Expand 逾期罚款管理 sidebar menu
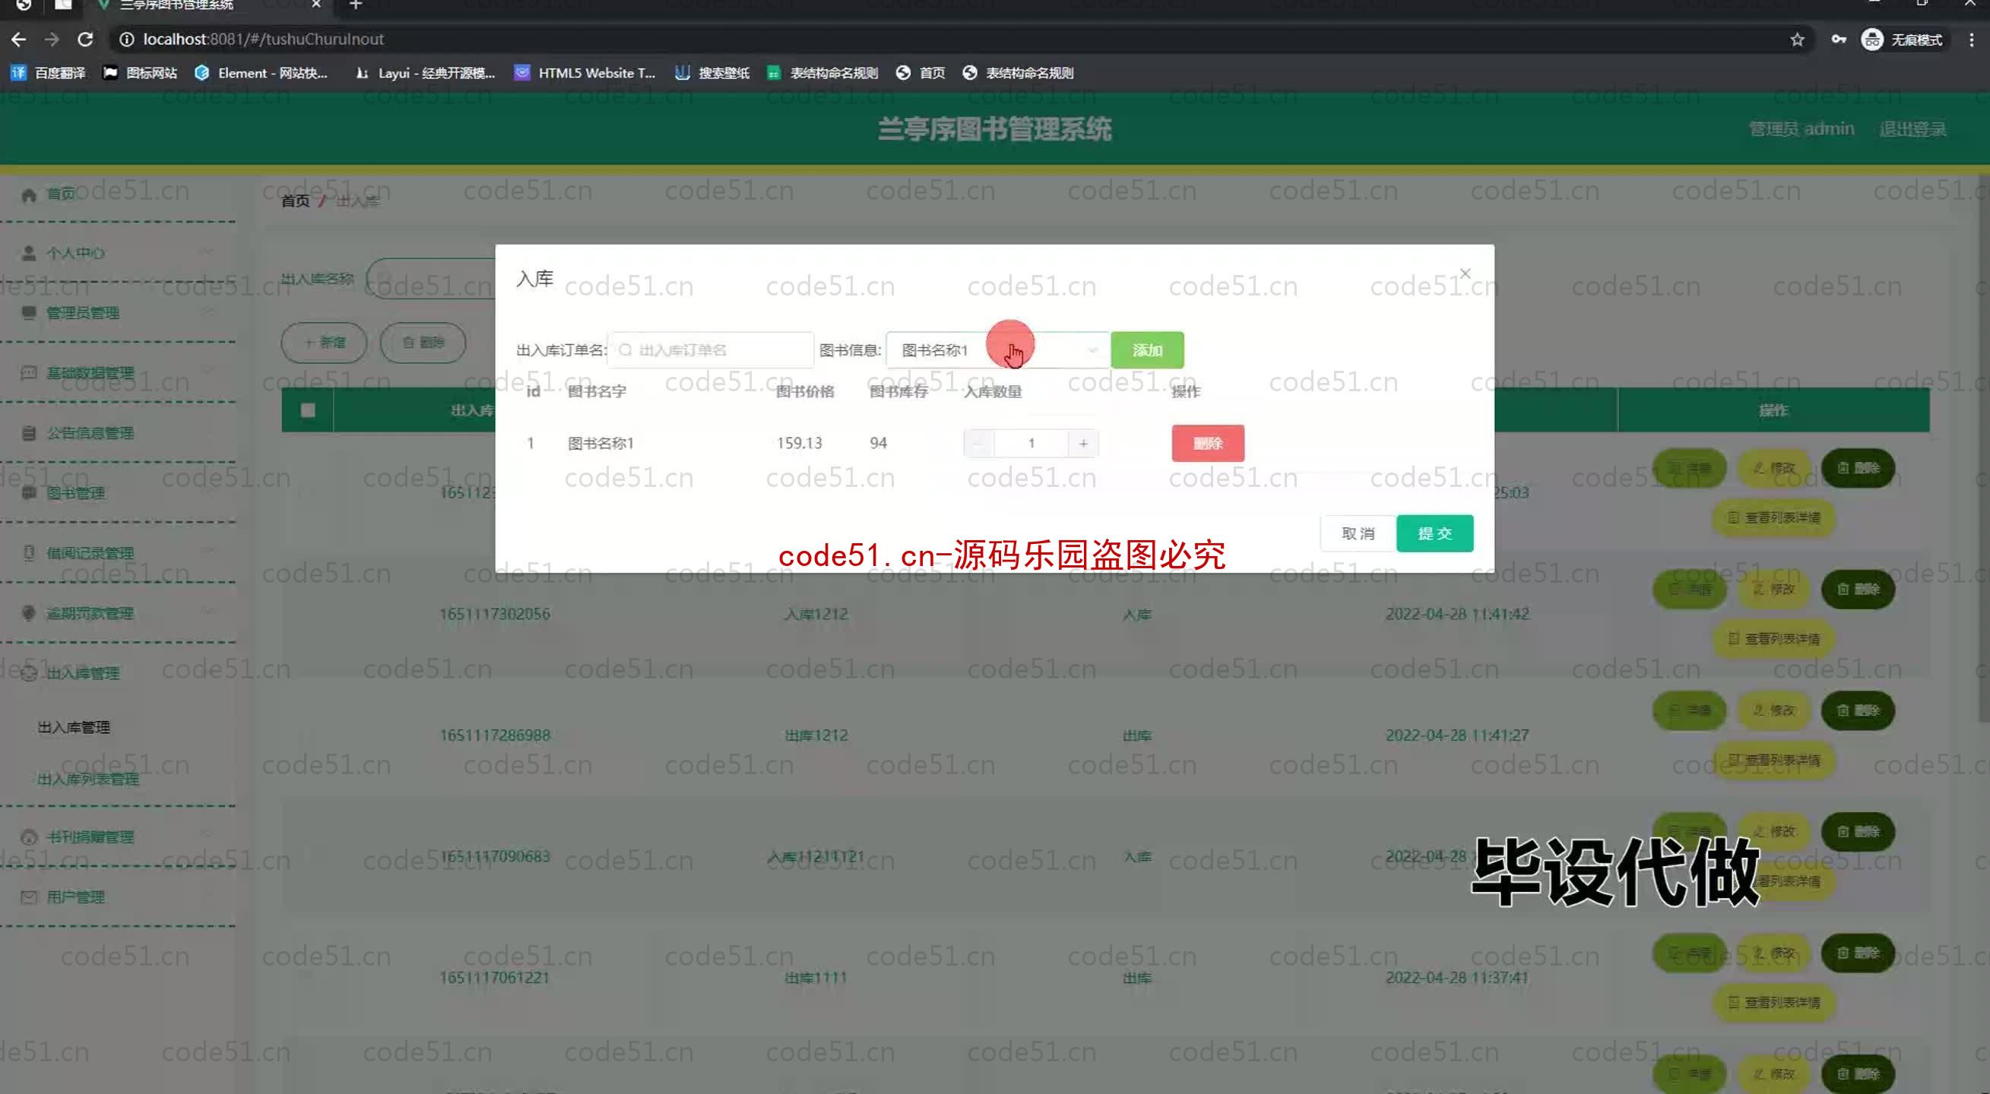 [117, 613]
